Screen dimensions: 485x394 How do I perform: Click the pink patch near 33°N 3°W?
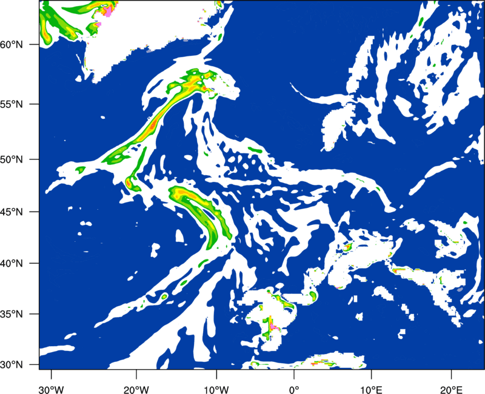tap(273, 326)
